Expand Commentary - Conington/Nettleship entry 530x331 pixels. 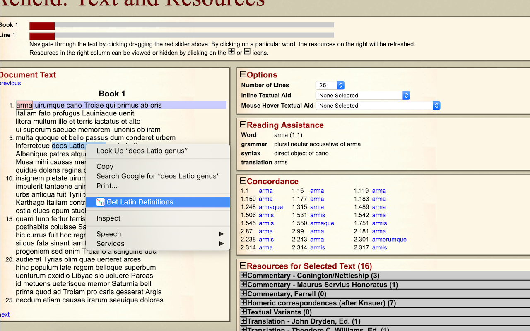click(x=243, y=275)
